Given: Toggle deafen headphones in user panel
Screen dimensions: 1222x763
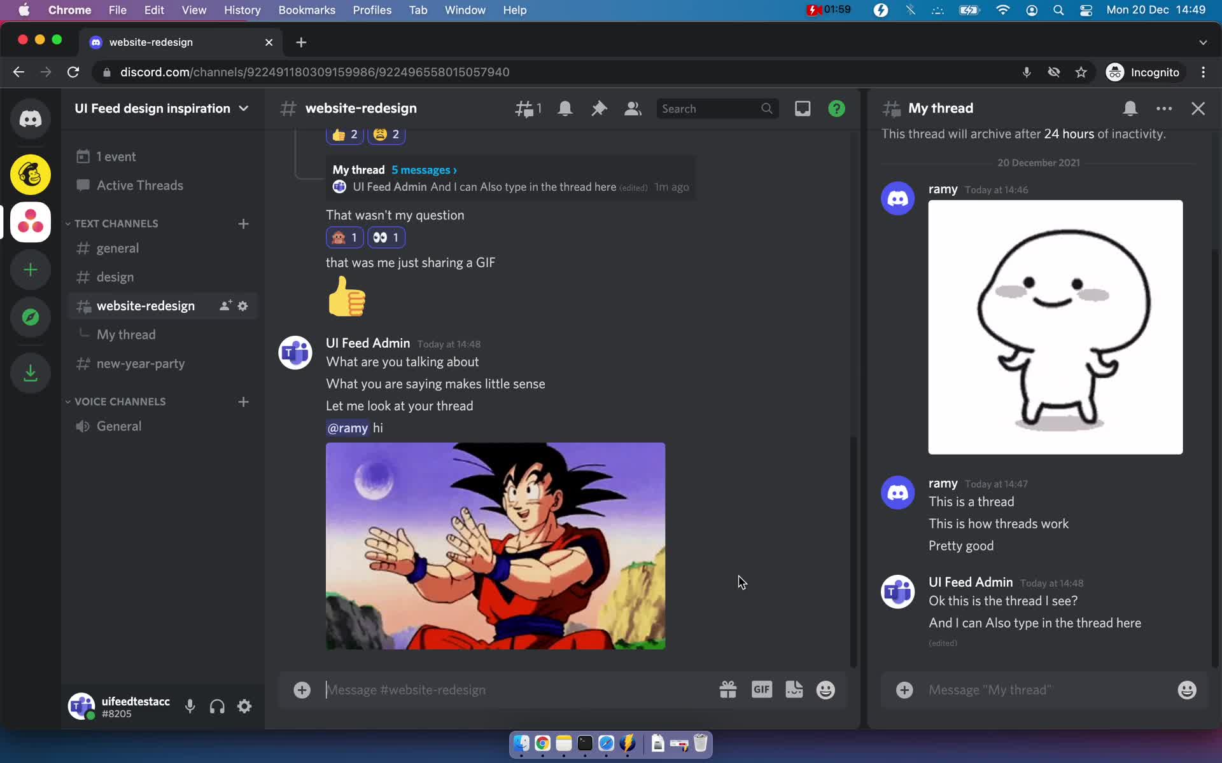Looking at the screenshot, I should (217, 706).
